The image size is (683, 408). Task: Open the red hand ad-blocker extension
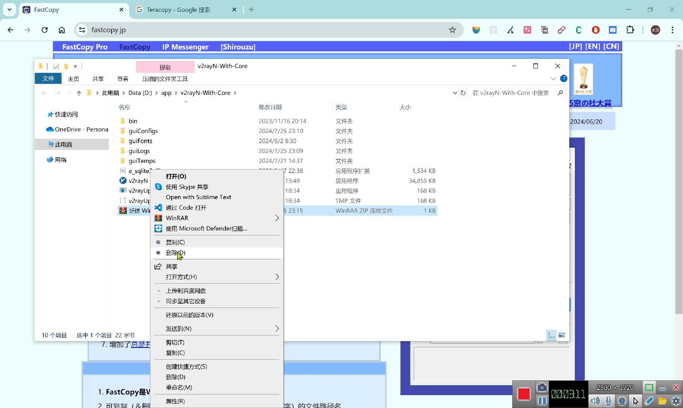point(596,30)
